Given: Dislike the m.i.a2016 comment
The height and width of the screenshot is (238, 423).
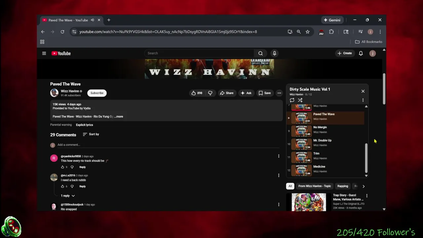Looking at the screenshot, I should (72, 186).
